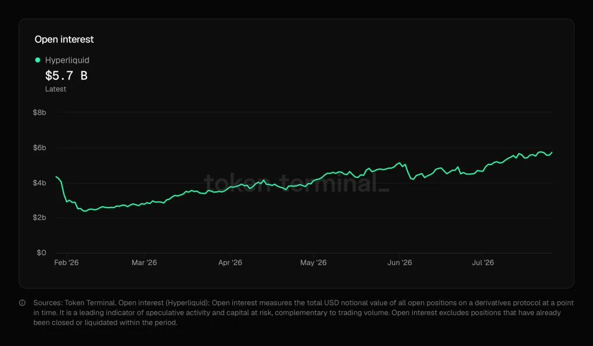
Task: Select the Hyperliquid legend label
Action: pos(67,60)
